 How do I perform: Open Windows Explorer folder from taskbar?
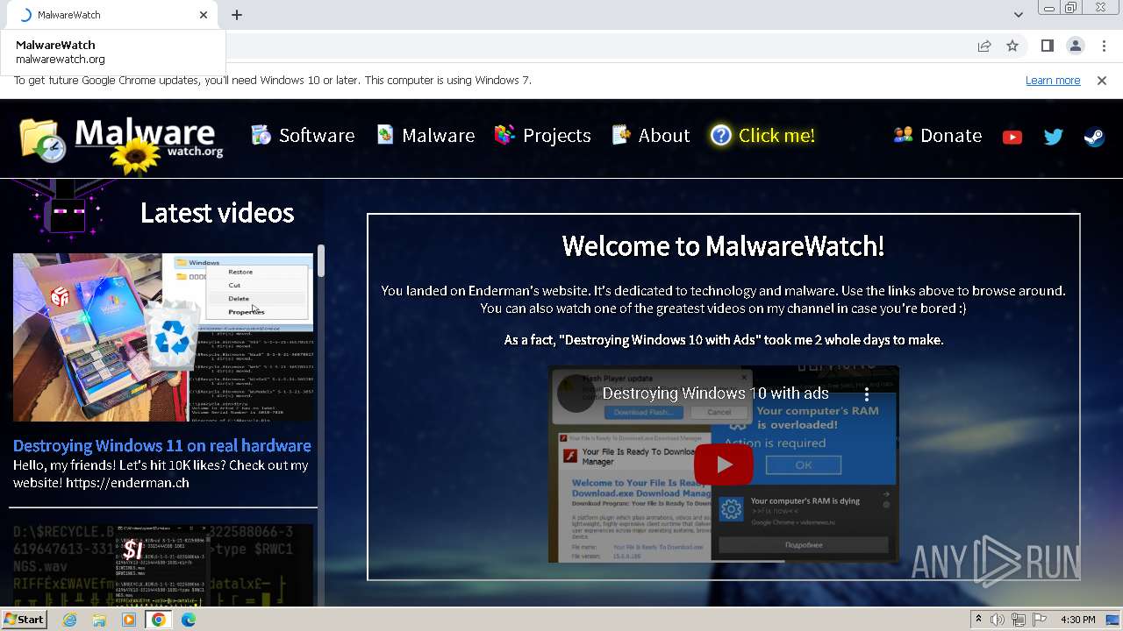pos(99,620)
